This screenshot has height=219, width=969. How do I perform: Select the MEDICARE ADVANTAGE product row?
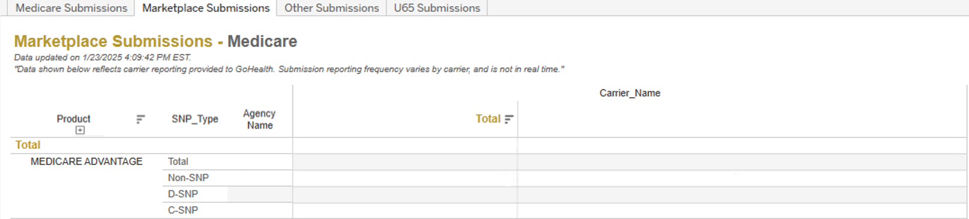(x=86, y=161)
